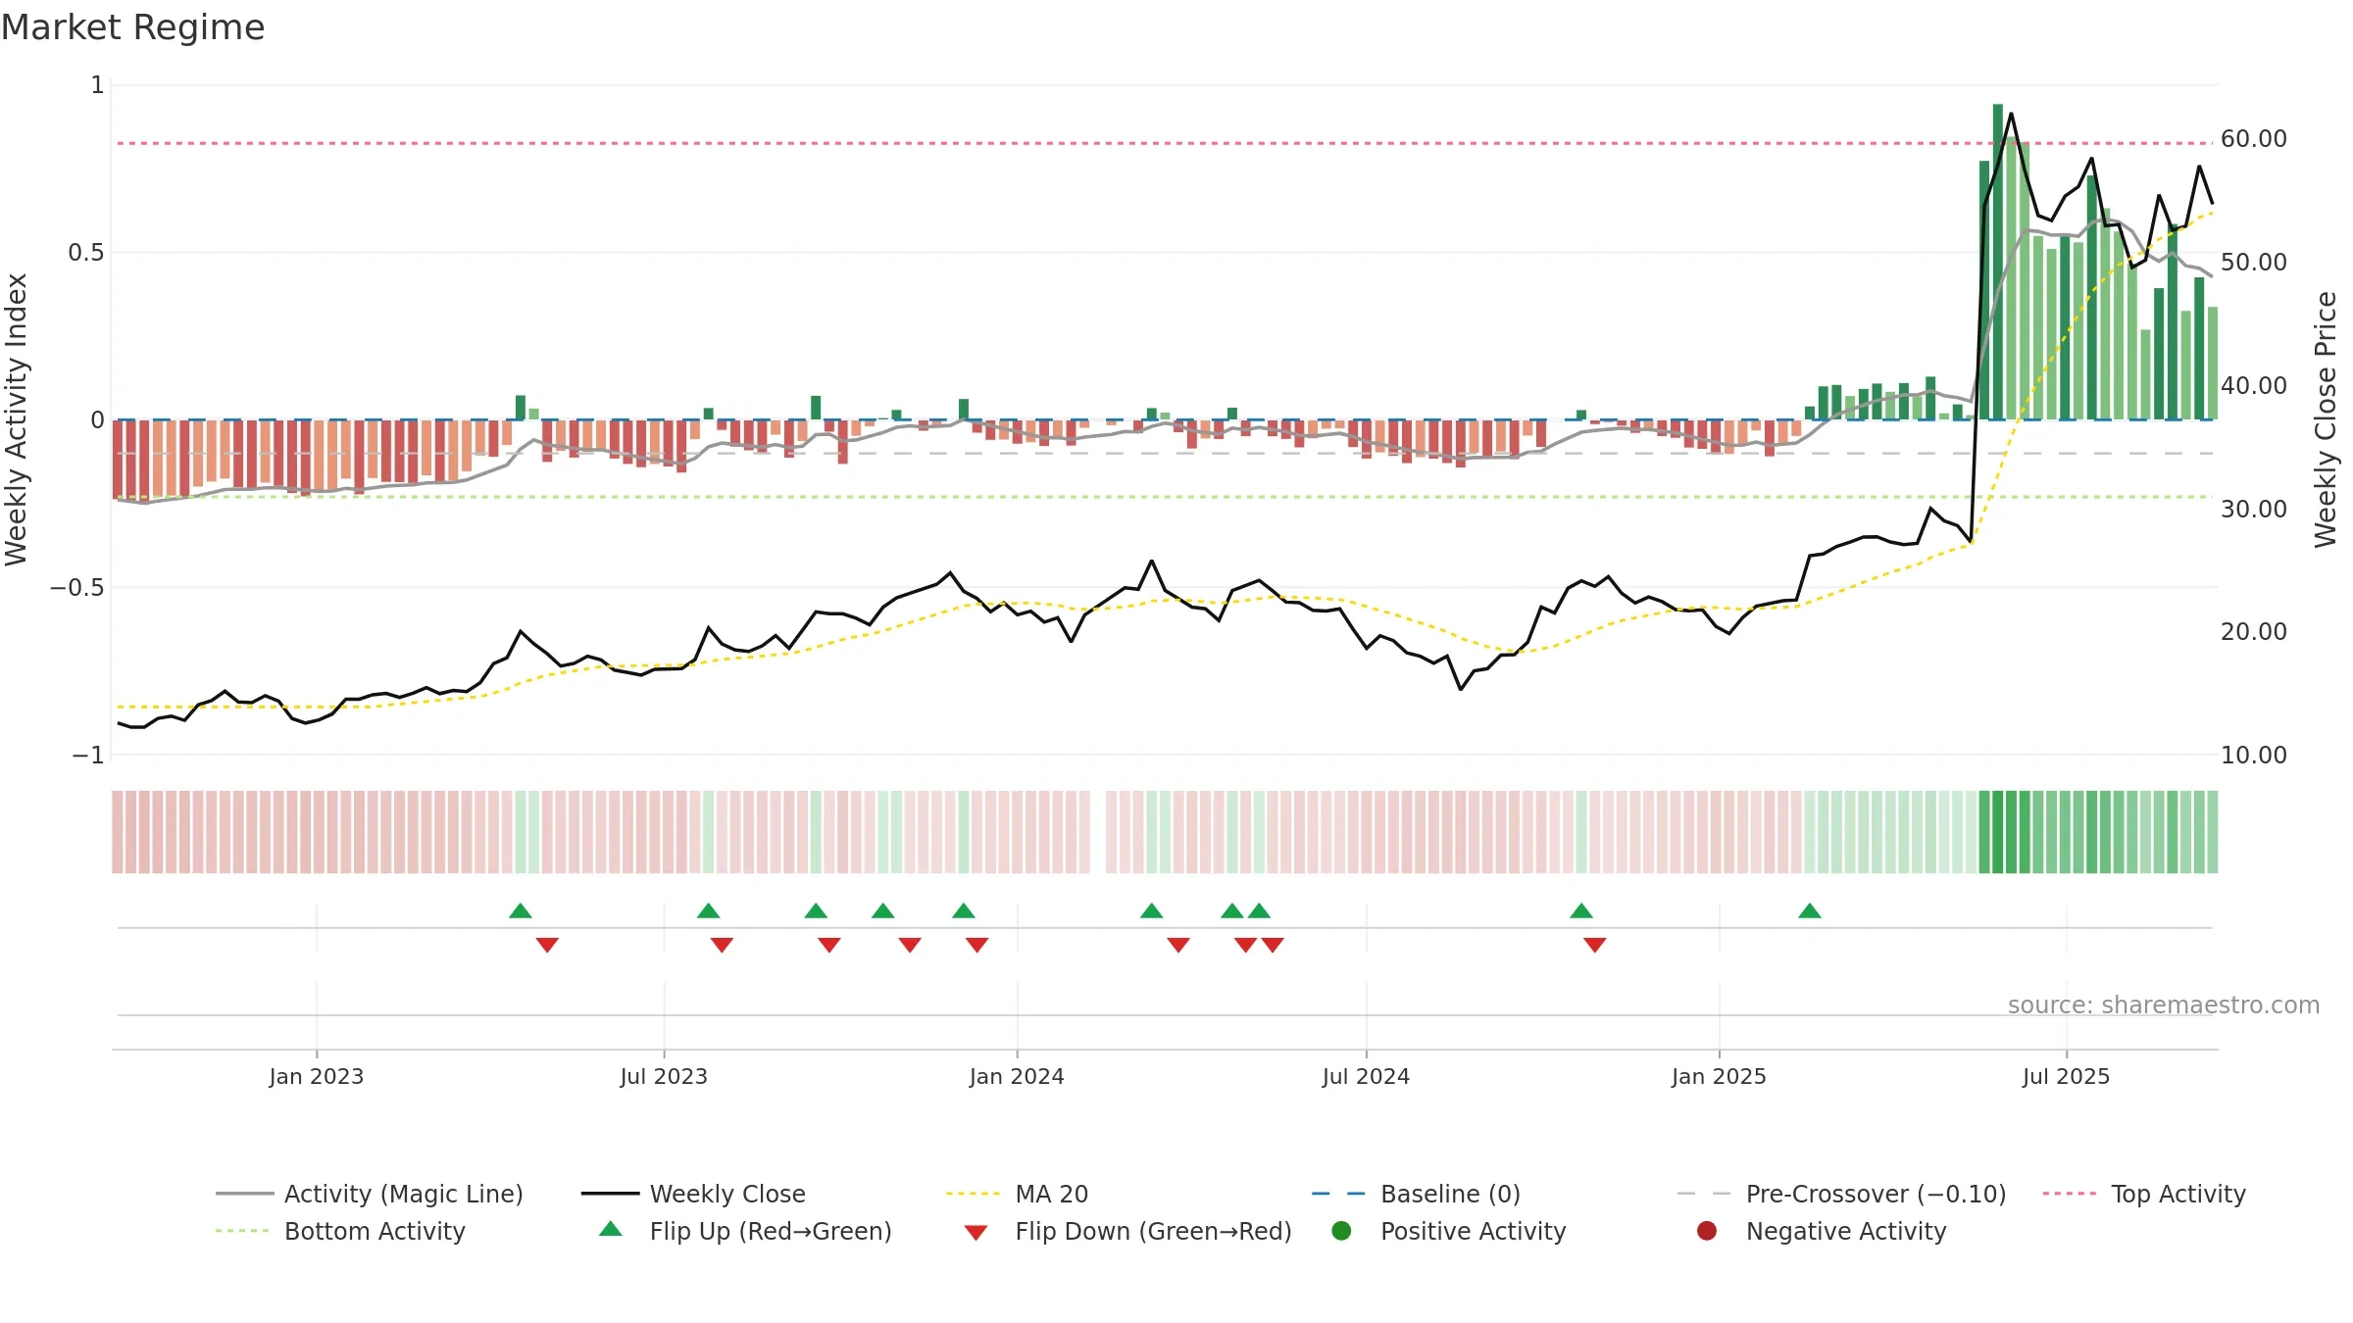Toggle the Flip Down (Green→Red) legend entry
2353x1323 pixels.
(x=1127, y=1231)
